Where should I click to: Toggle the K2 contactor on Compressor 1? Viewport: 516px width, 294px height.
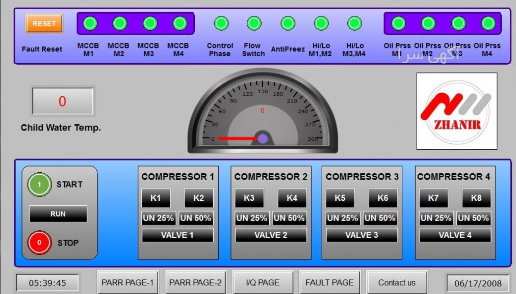pos(199,198)
